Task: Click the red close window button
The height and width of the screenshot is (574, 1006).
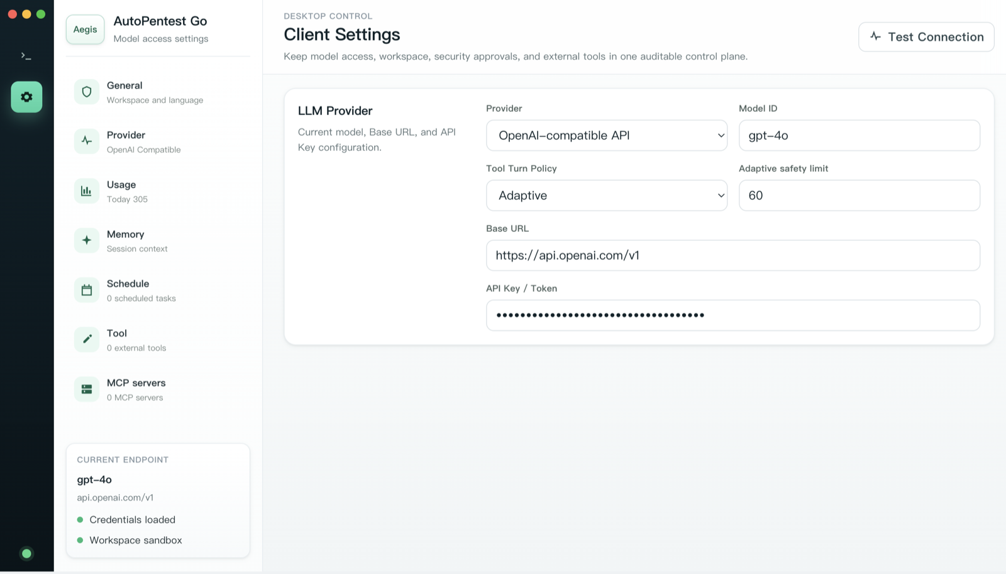Action: point(13,14)
